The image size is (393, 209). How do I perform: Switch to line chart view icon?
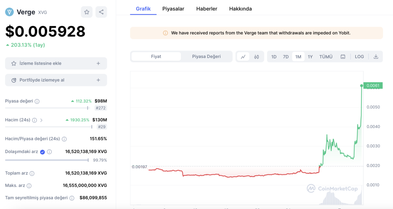tap(243, 57)
